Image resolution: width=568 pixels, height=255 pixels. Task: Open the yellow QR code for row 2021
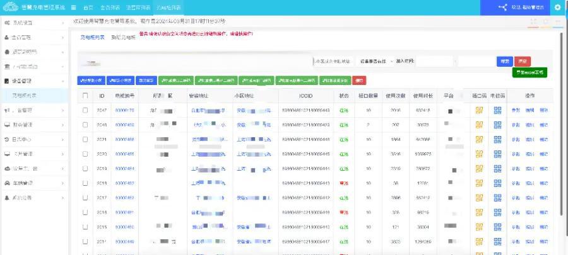479,139
